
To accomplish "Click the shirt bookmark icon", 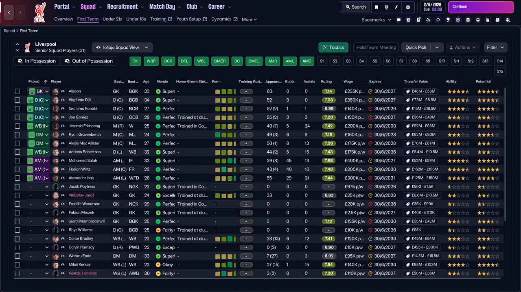I will click(x=408, y=19).
